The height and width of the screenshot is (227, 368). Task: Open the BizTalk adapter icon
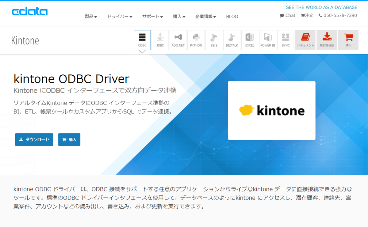coord(232,40)
